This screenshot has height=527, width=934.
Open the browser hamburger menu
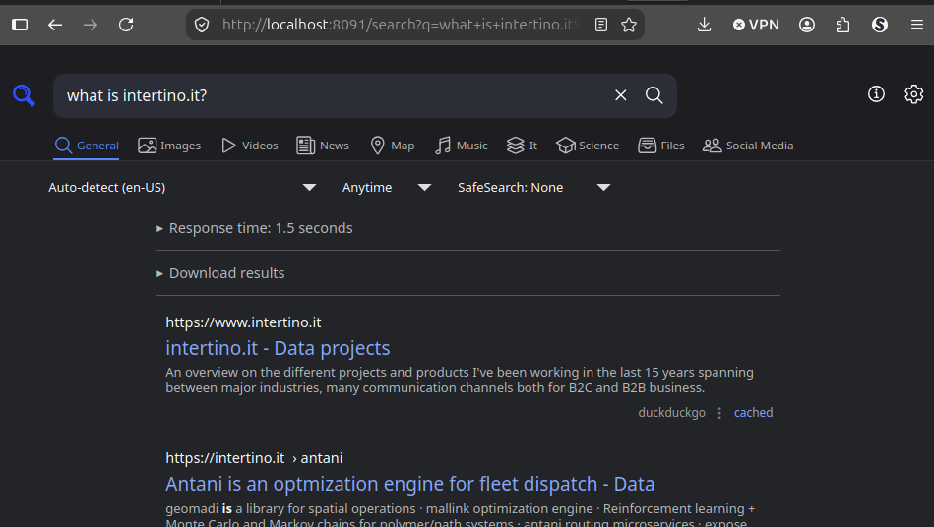[916, 25]
